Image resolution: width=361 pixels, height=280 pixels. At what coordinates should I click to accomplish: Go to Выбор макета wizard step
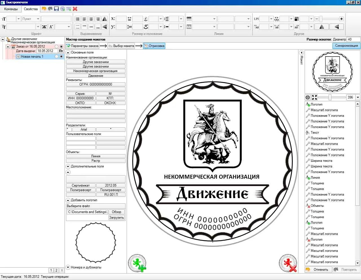(121, 46)
